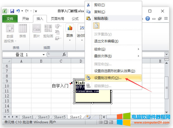This screenshot has width=173, height=128.
Task: Switch to Page Layout view icon
Action: point(106,122)
